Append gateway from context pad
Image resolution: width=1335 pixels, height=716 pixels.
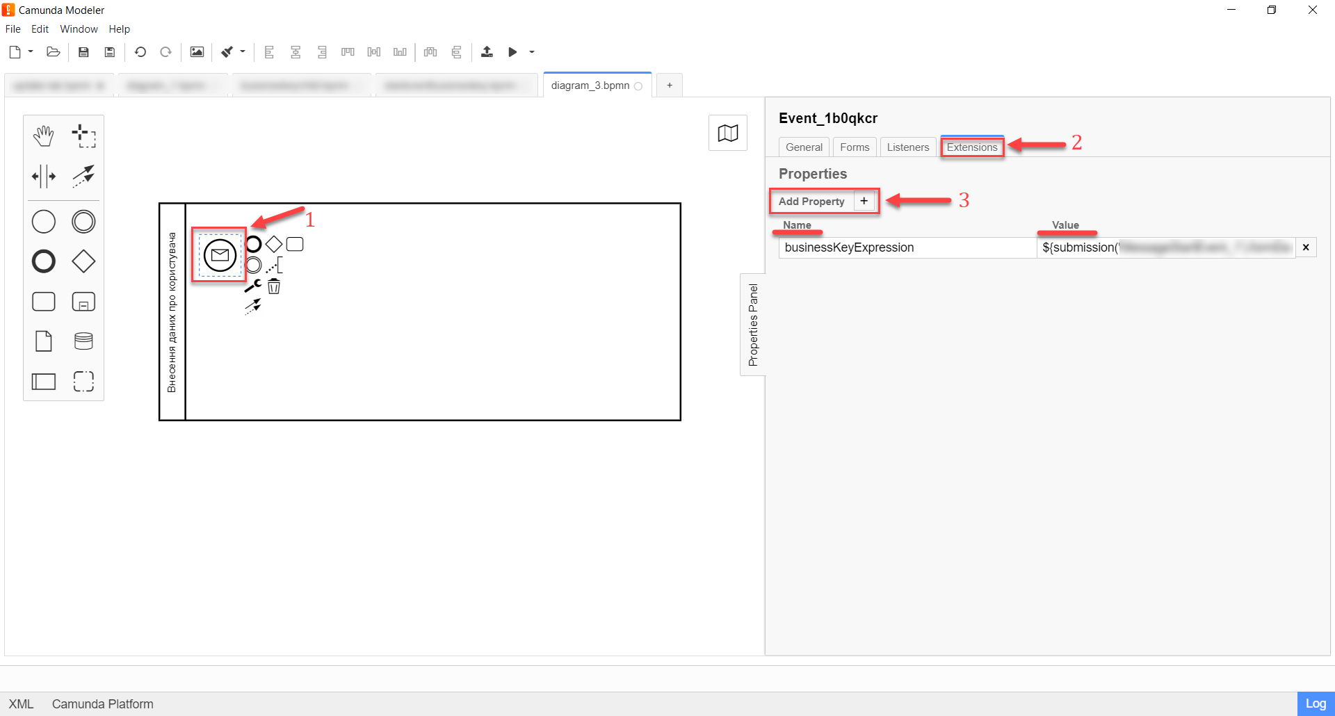(x=274, y=244)
